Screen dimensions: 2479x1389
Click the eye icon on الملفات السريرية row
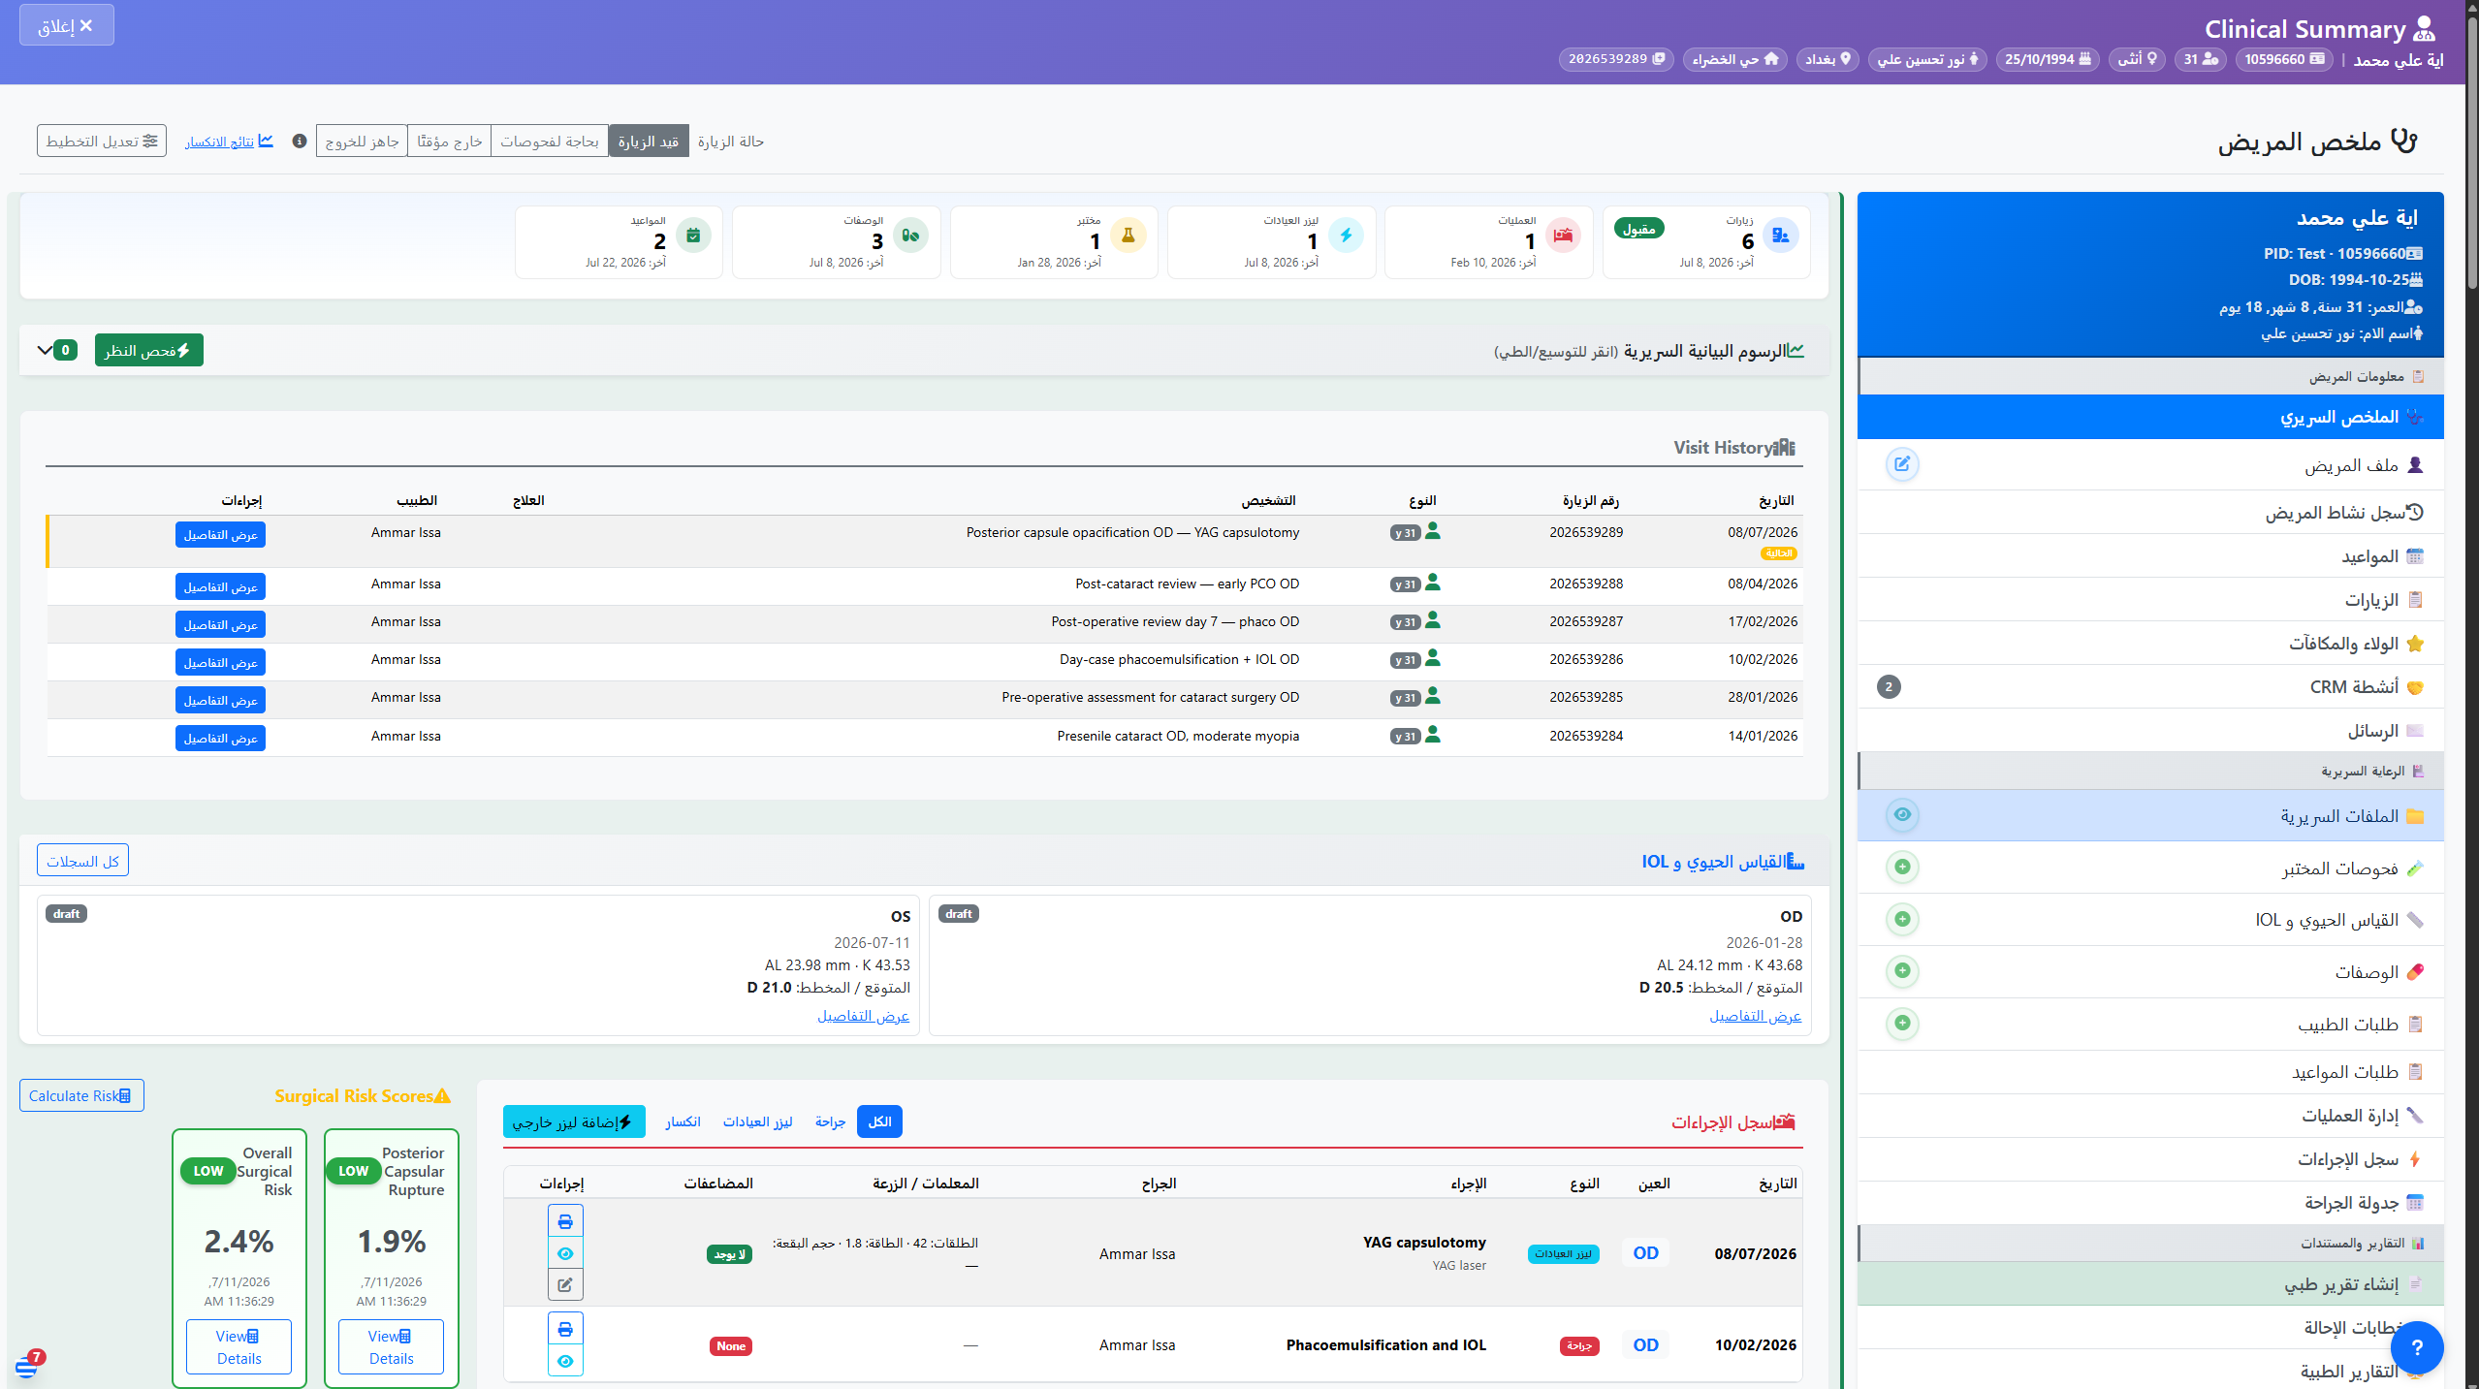click(x=1902, y=814)
